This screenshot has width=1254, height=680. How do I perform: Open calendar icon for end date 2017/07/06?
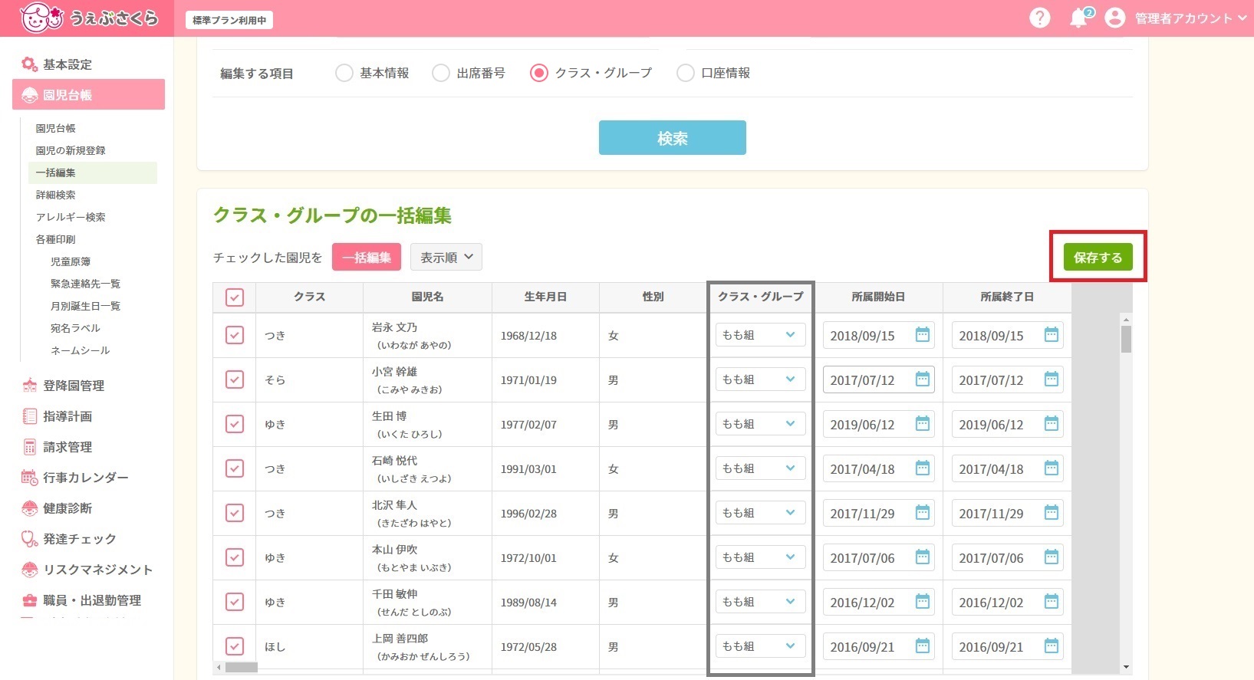coord(1052,557)
